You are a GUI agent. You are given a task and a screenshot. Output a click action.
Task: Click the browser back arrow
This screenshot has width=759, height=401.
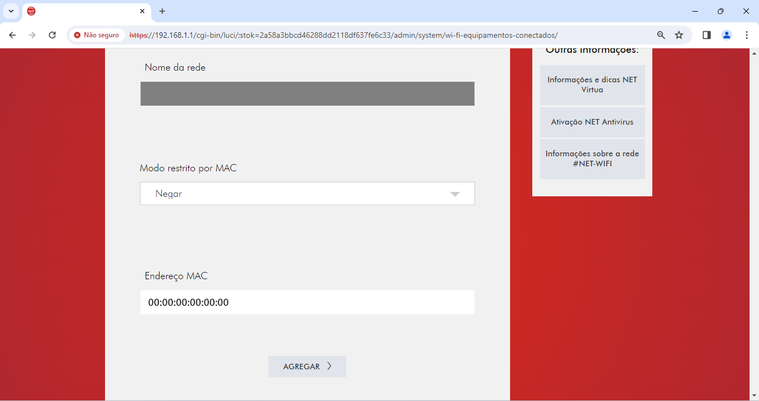12,35
